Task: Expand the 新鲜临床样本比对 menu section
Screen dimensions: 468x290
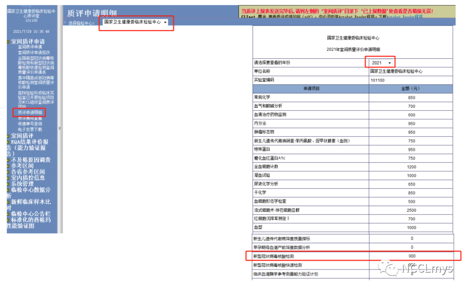Action: 29,204
